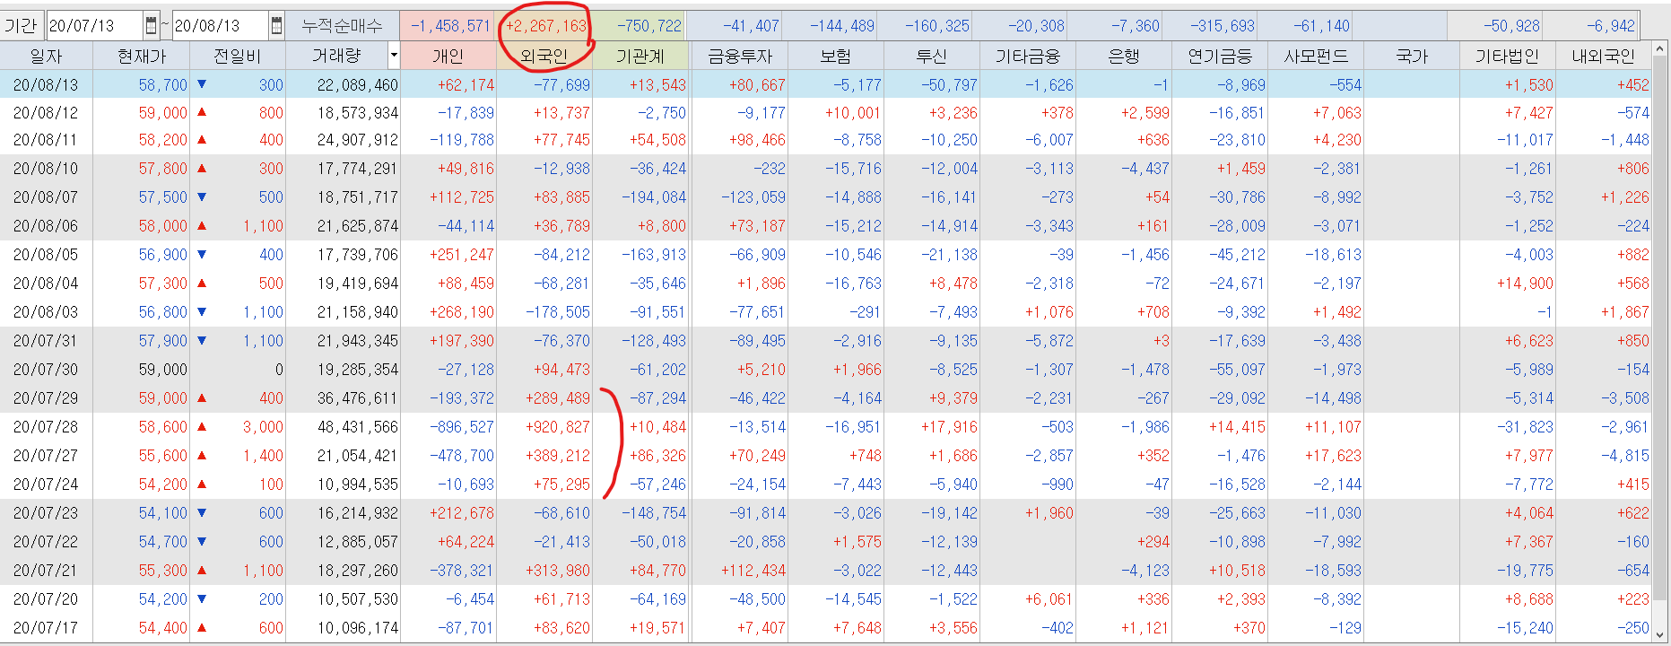Select the 일자 column header
The width and height of the screenshot is (1671, 646).
click(x=46, y=57)
